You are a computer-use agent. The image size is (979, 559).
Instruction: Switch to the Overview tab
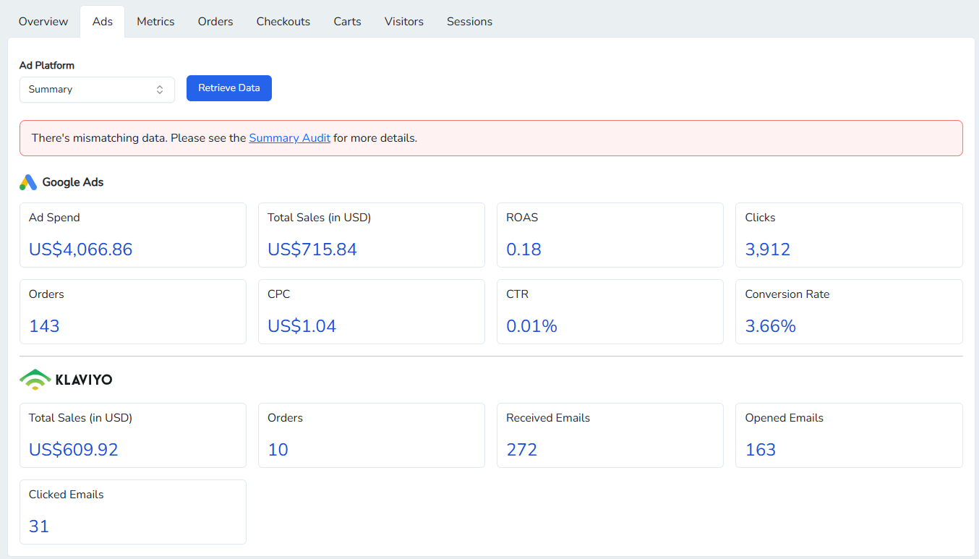pos(43,22)
